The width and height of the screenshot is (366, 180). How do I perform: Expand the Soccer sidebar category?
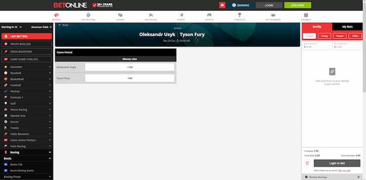(x=27, y=122)
